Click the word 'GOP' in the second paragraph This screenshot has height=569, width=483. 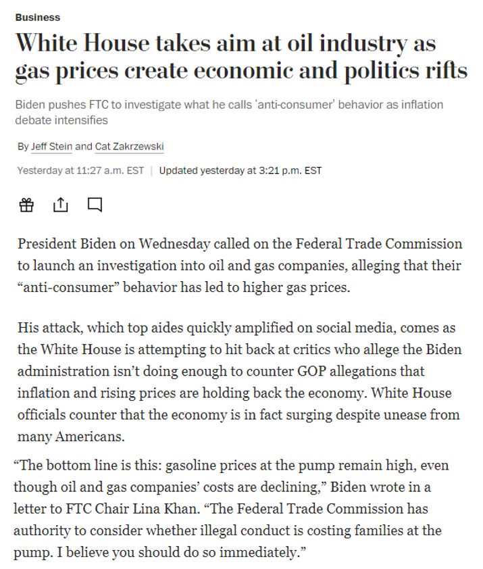pos(311,371)
